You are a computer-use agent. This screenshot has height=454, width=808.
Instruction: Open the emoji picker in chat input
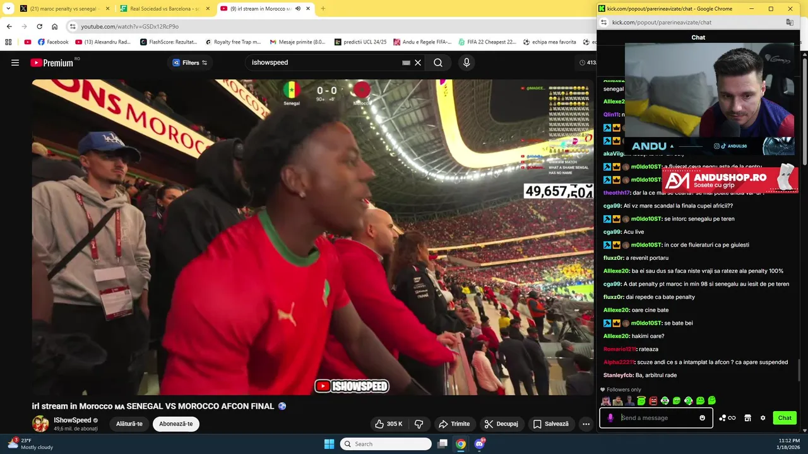702,417
